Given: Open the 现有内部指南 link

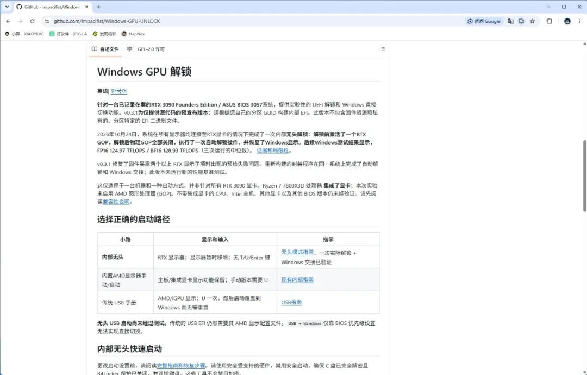Looking at the screenshot, I should [x=297, y=279].
